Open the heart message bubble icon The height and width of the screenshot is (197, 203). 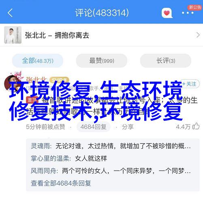(167, 13)
